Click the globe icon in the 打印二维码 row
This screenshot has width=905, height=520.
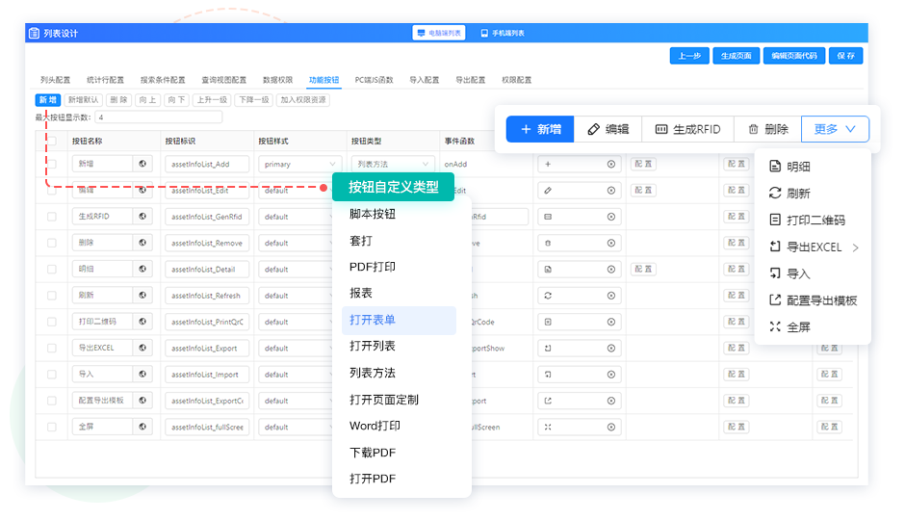click(142, 322)
